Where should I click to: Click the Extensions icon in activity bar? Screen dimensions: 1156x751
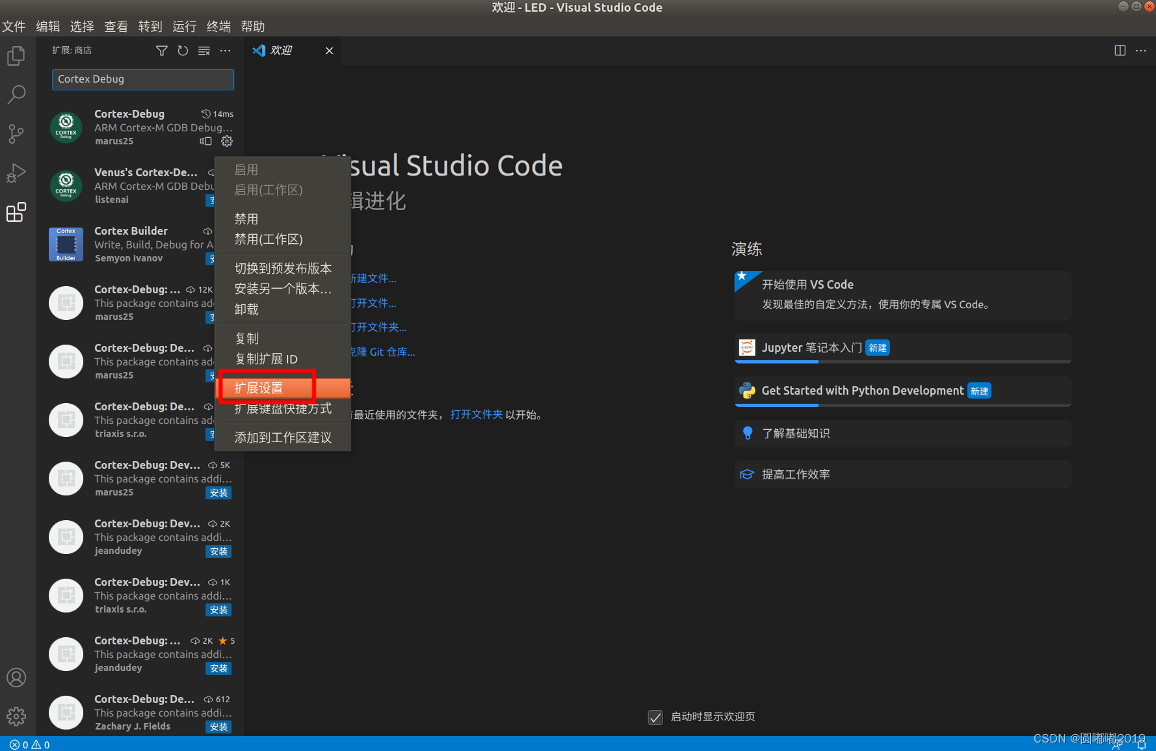16,212
